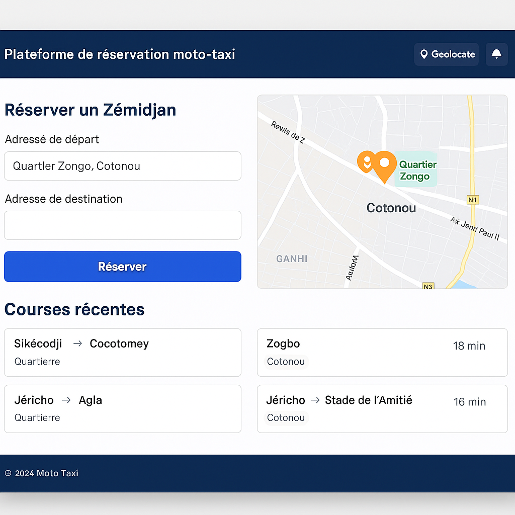The width and height of the screenshot is (515, 515).
Task: Open the Zogbo ride showing 18 min
Action: click(382, 353)
